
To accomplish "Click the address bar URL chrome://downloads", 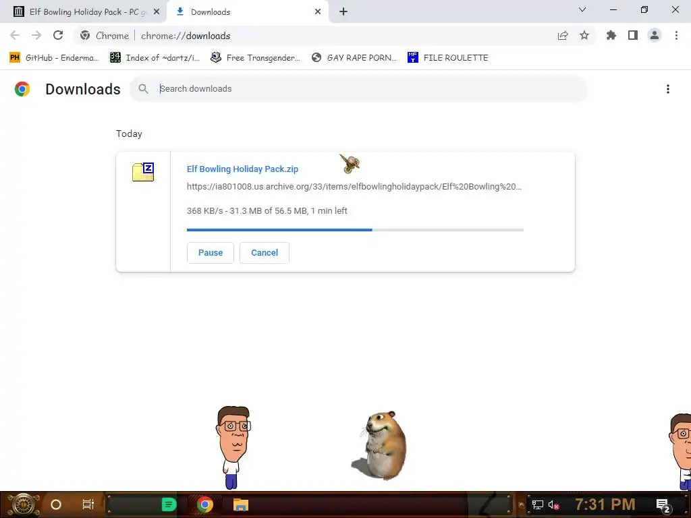I will click(186, 36).
